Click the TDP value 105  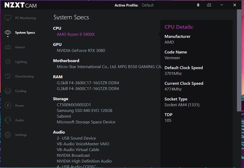(168, 120)
